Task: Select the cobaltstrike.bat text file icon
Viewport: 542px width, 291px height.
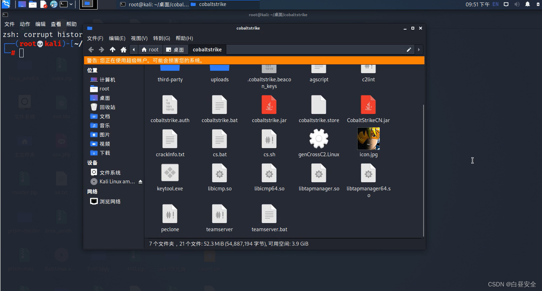Action: click(220, 105)
